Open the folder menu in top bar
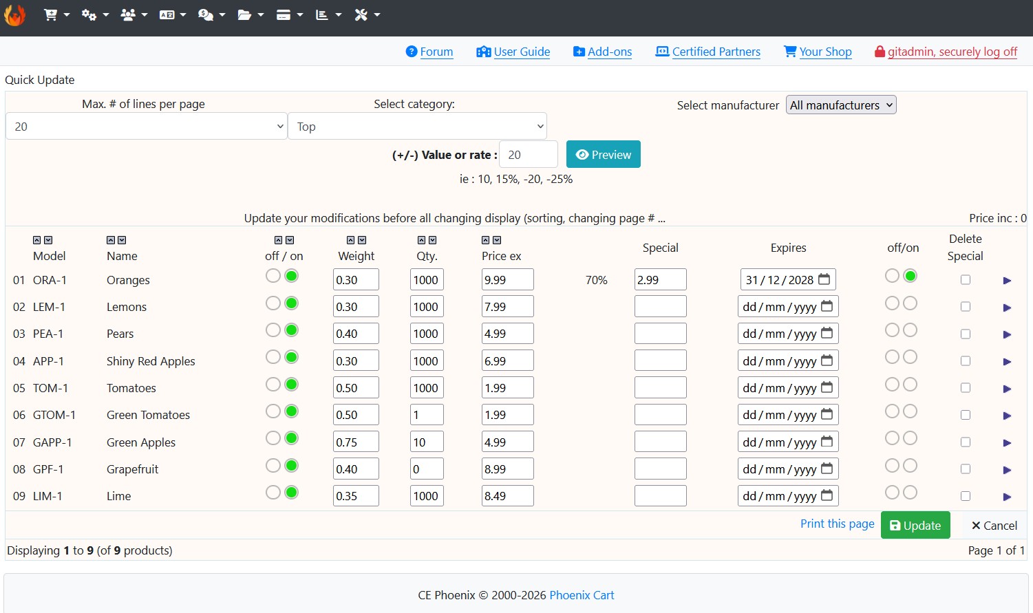The image size is (1033, 613). point(251,14)
